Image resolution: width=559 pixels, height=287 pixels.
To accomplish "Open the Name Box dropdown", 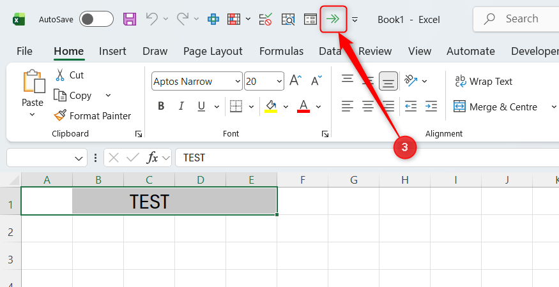I will 79,158.
